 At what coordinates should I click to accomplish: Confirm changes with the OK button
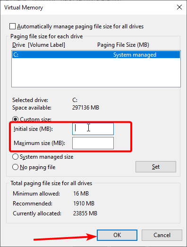tap(117, 235)
